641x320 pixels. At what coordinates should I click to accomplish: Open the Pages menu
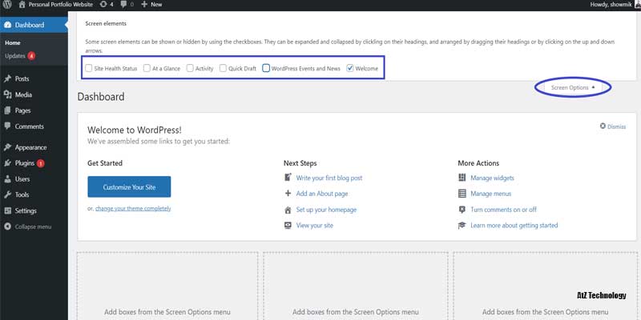tap(23, 110)
